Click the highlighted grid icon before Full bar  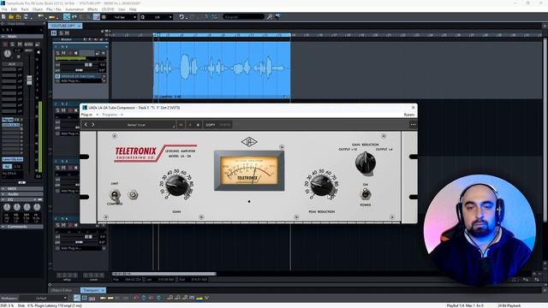(97, 17)
